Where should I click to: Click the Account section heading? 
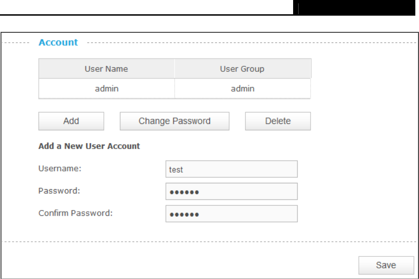58,42
